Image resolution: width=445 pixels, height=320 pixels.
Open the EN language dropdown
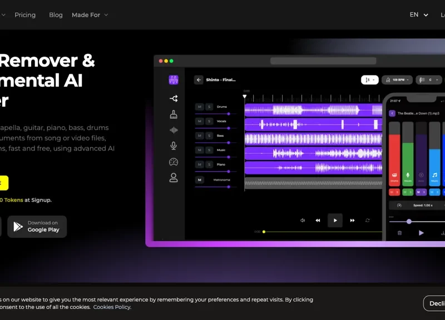pyautogui.click(x=419, y=15)
